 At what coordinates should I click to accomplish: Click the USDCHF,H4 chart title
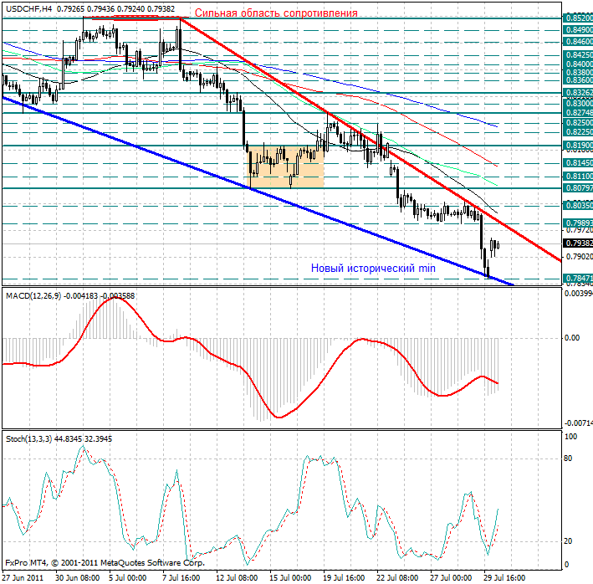coord(28,8)
